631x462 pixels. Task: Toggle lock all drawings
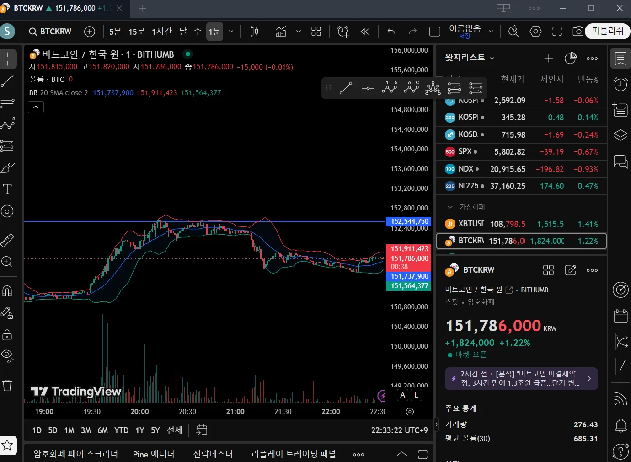8,335
